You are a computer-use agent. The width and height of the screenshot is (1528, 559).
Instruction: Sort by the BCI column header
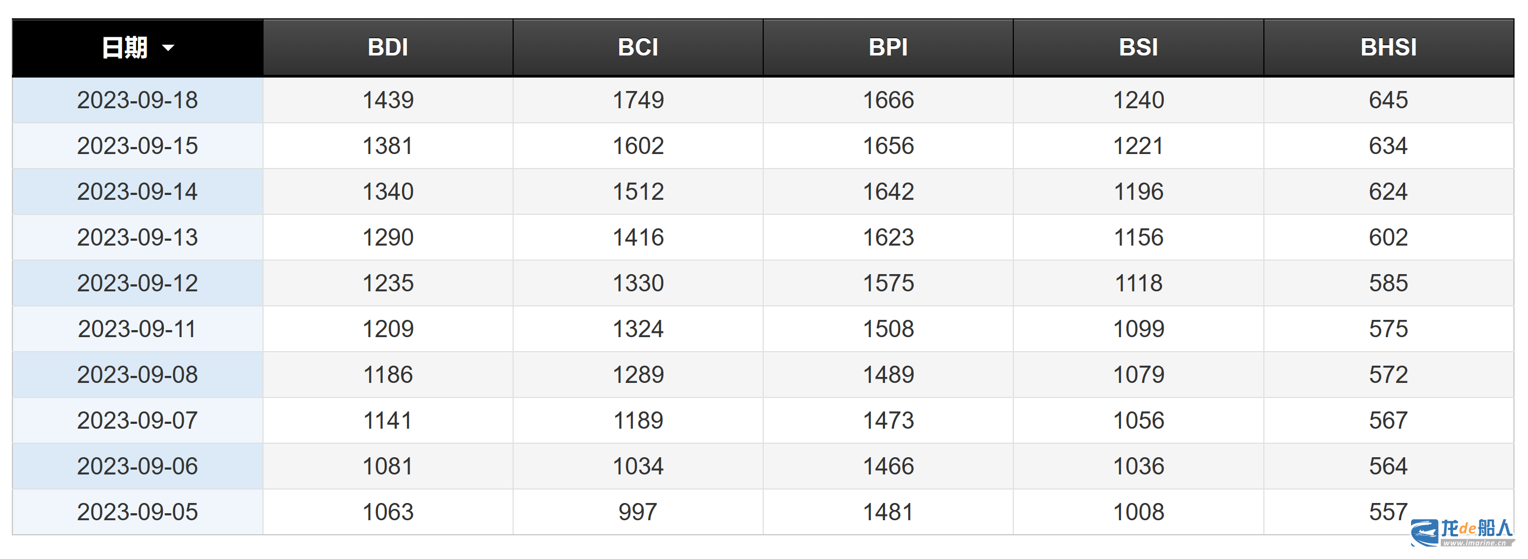(638, 47)
